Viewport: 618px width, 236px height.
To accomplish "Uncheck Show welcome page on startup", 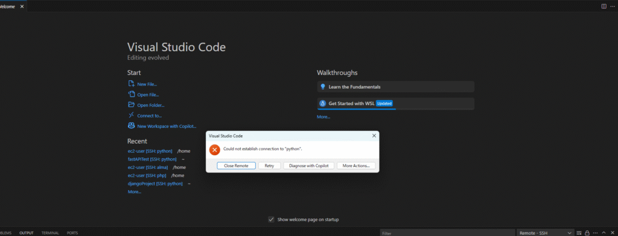I will 271,220.
